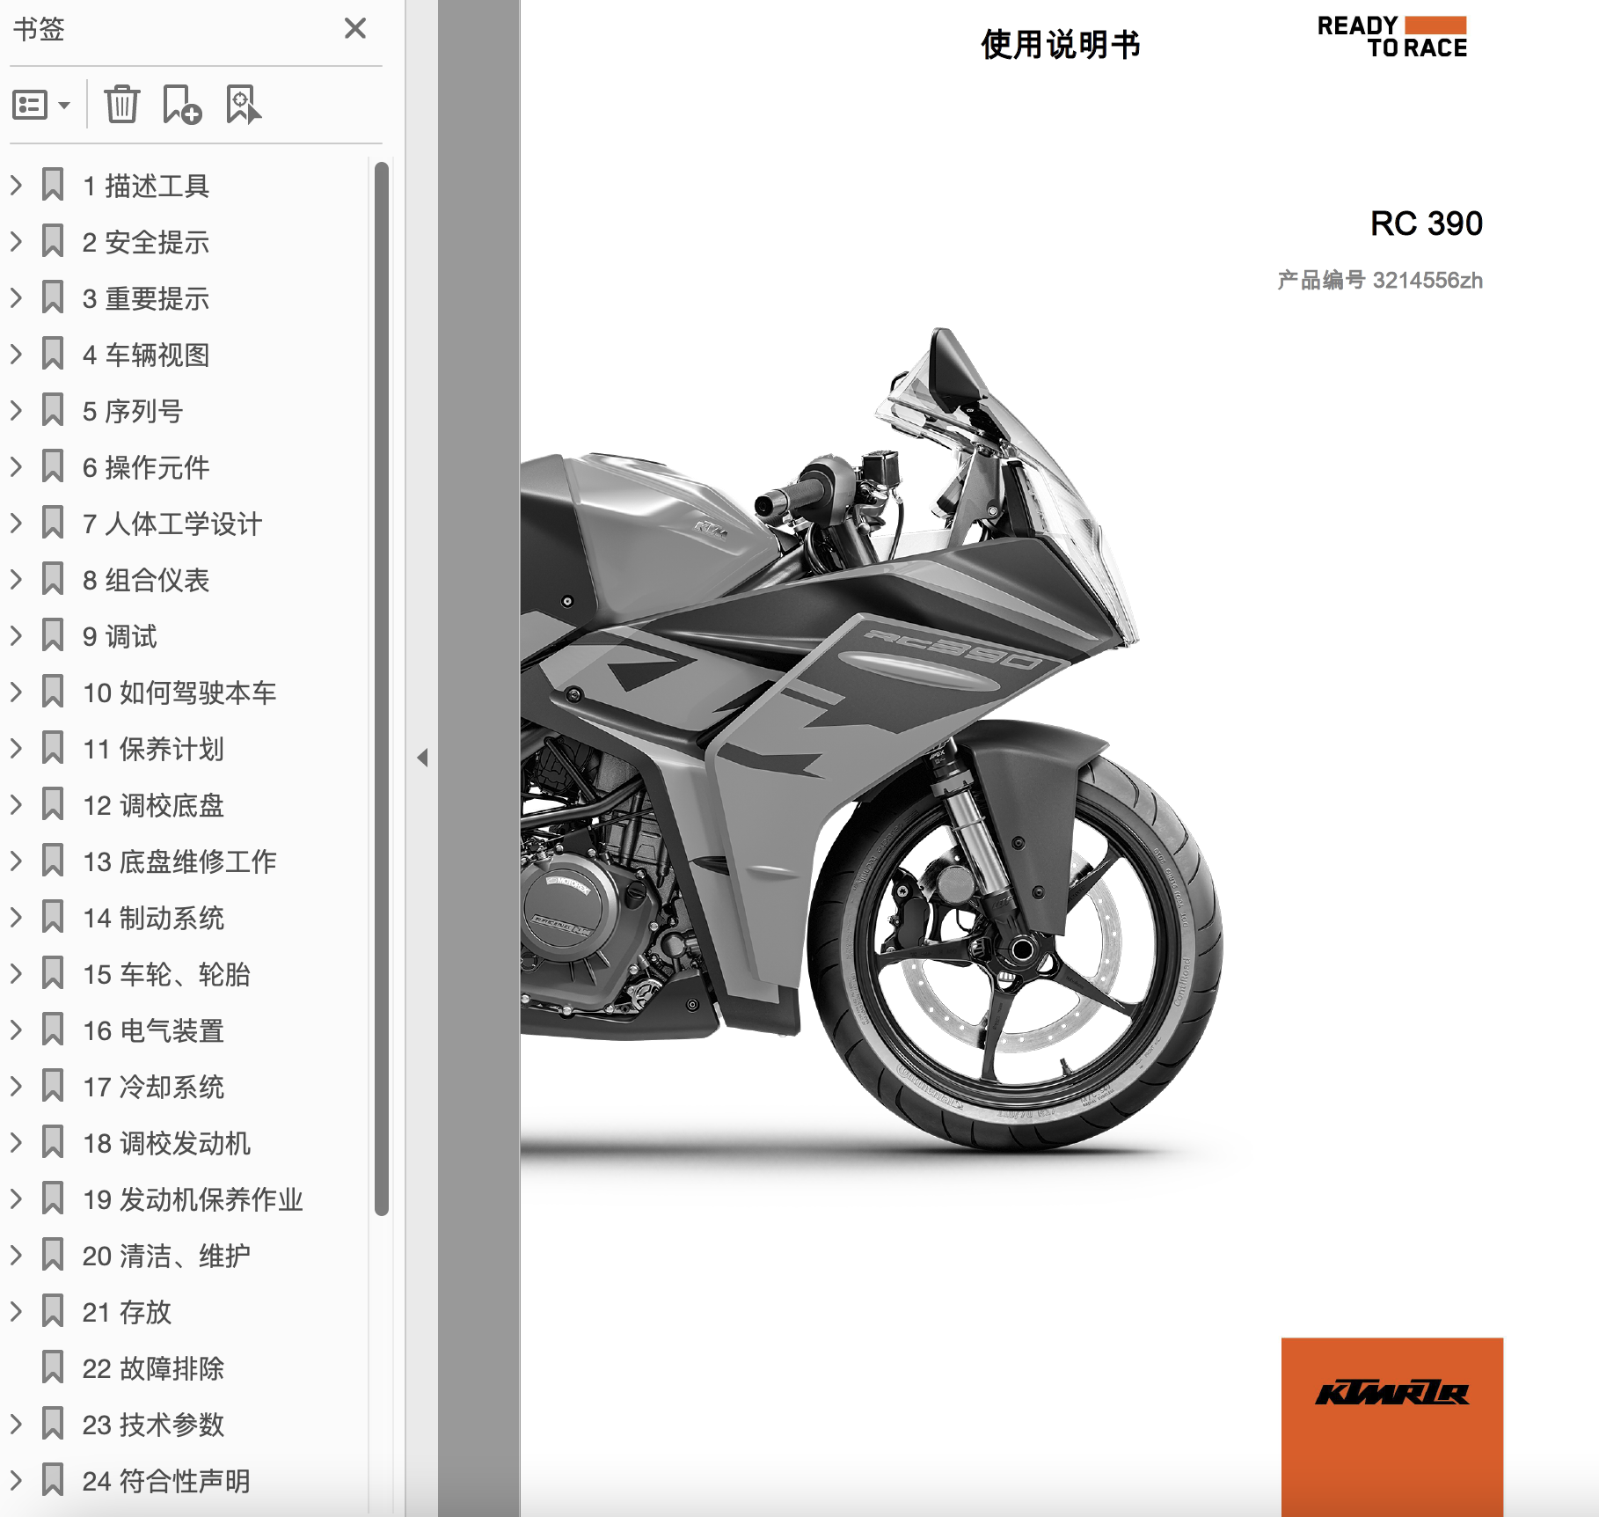Click bookmark icon beside 4 车辆视图
Image resolution: width=1599 pixels, height=1517 pixels.
coord(53,354)
